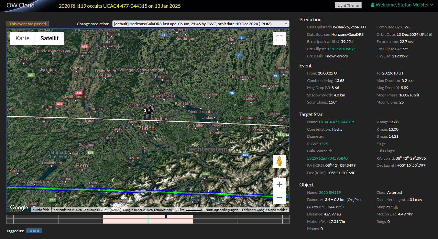The image size is (438, 239).
Task: Switch map to Karte view
Action: [x=22, y=38]
